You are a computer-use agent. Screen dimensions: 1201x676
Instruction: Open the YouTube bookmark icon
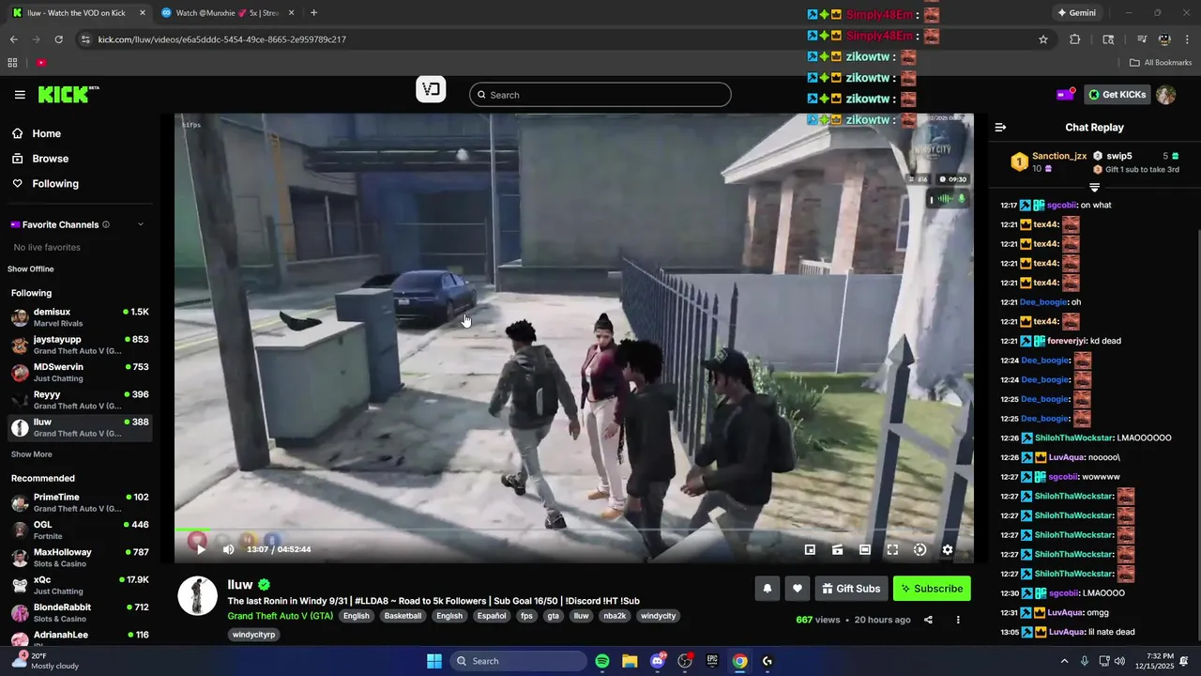[41, 63]
